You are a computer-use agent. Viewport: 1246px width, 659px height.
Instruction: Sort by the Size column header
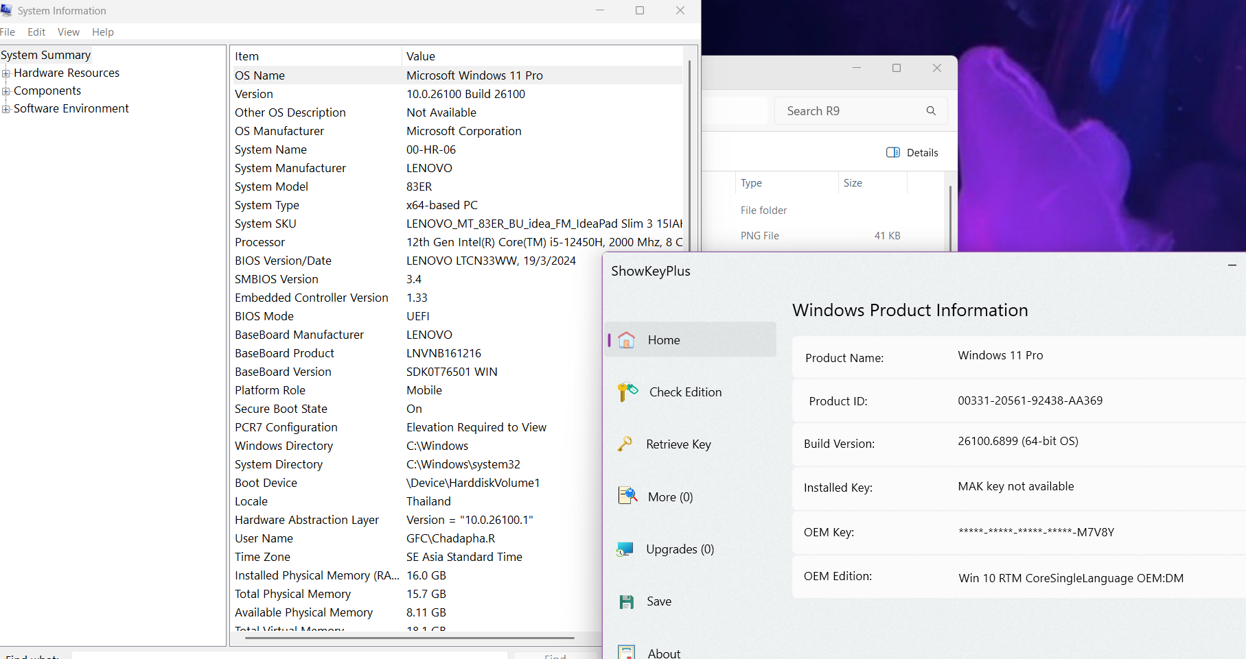tap(853, 183)
